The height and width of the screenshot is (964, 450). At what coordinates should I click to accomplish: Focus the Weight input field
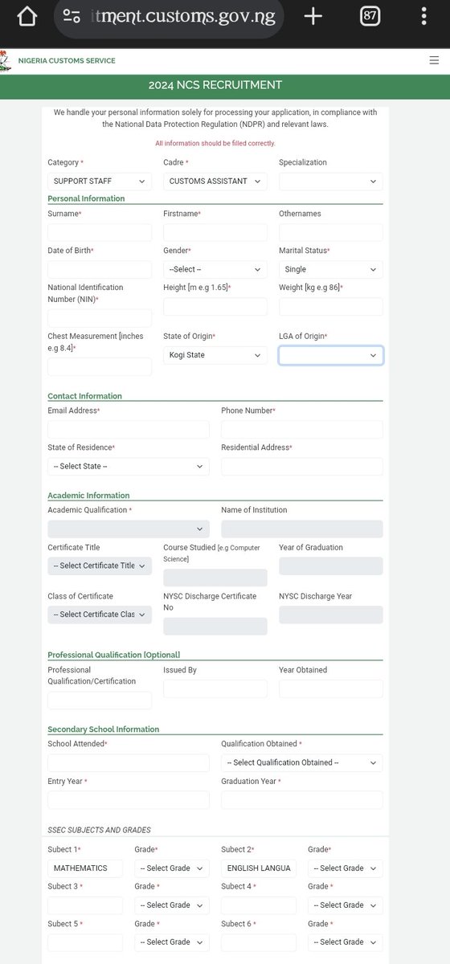coord(331,306)
